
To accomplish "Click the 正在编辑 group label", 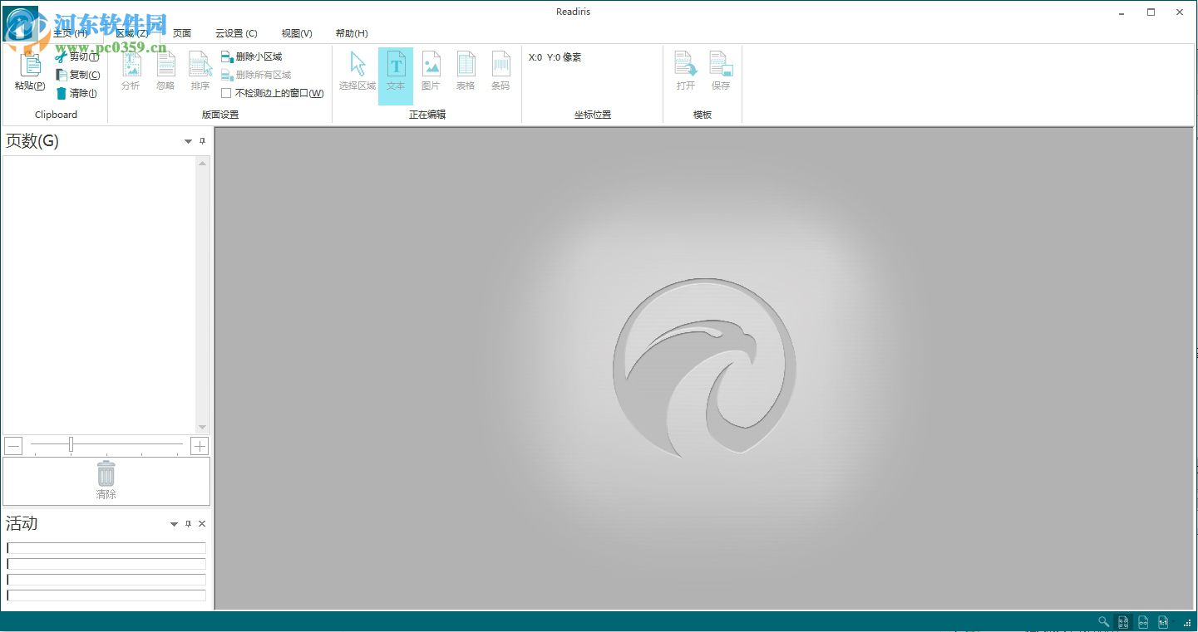I will click(x=427, y=115).
